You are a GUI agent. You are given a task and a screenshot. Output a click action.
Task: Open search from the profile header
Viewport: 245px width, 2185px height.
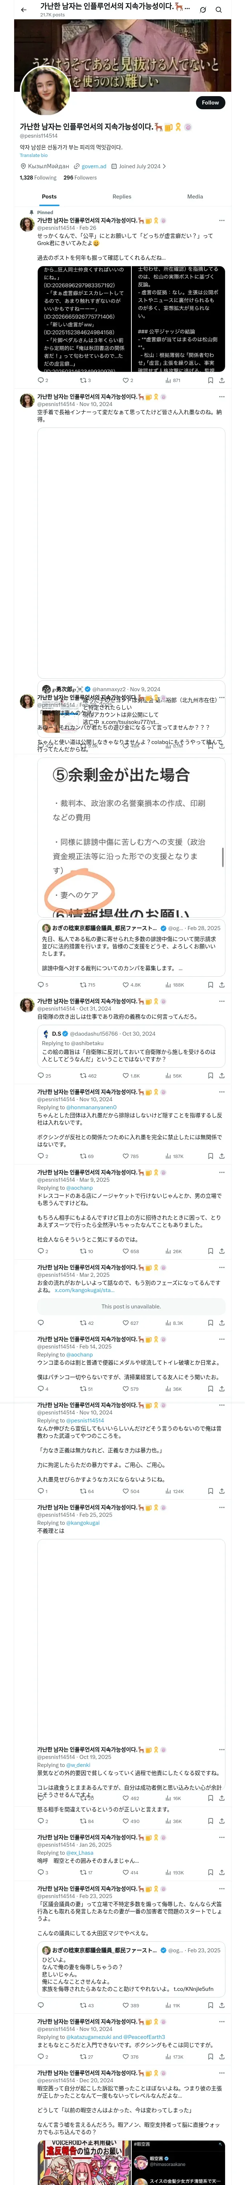[x=219, y=9]
